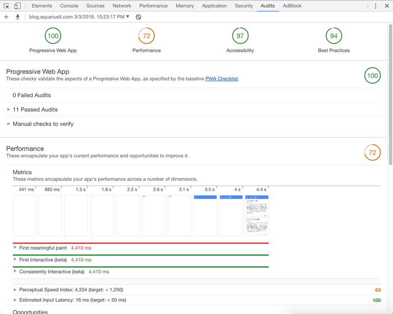393x314 pixels.
Task: Click the Best Practices 94 gauge
Action: click(334, 36)
